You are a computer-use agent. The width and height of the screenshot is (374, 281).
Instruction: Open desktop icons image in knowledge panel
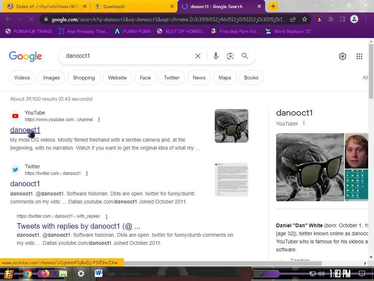point(356,185)
